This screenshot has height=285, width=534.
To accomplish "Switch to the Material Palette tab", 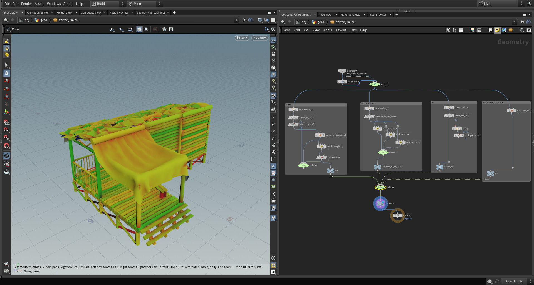I will pos(350,14).
